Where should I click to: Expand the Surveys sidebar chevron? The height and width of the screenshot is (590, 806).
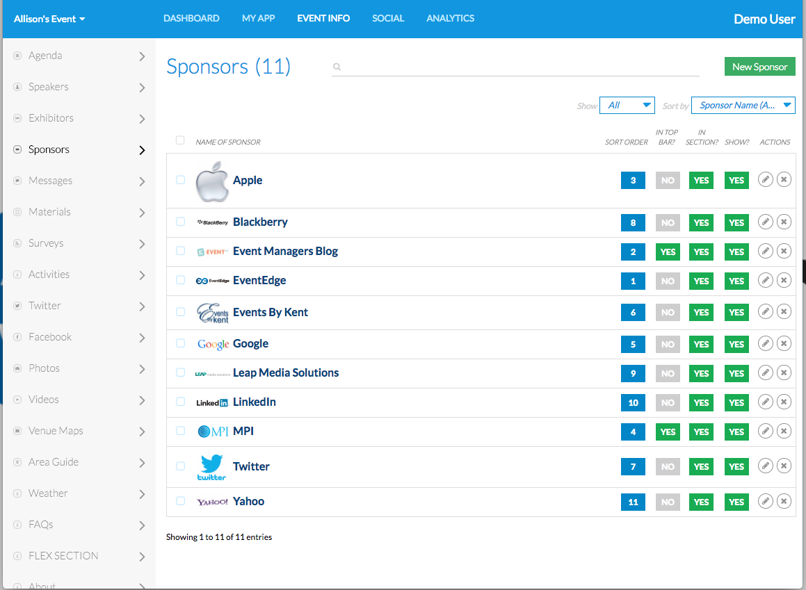(143, 244)
